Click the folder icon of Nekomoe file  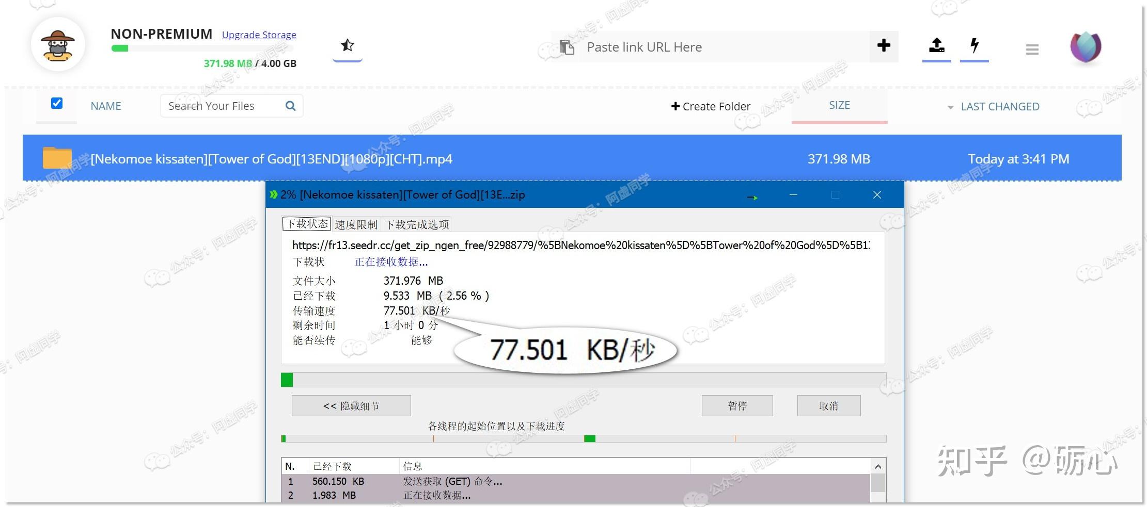pos(57,158)
